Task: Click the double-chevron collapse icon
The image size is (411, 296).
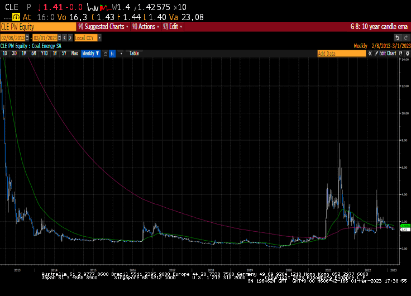Action: point(369,54)
